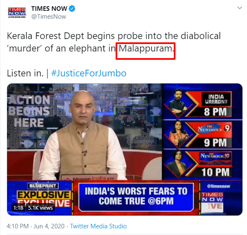247x235 pixels.
Task: Click the Action Begins Here studio text
Action: pyautogui.click(x=29, y=111)
